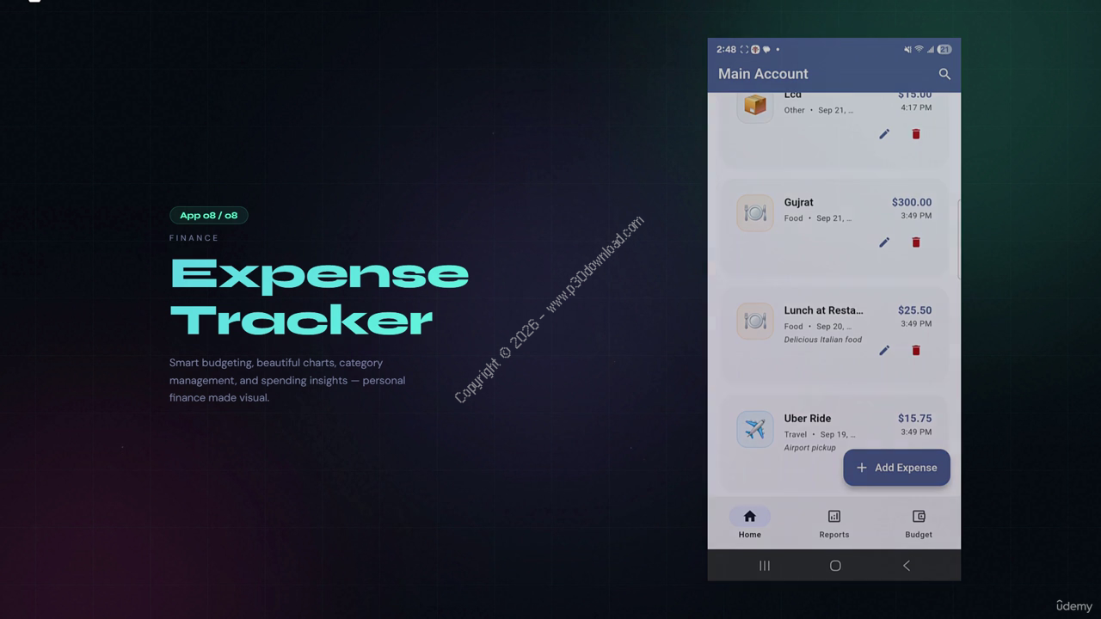Edit the Lcd expense with pencil icon
Screen dimensions: 1101x619
point(884,134)
